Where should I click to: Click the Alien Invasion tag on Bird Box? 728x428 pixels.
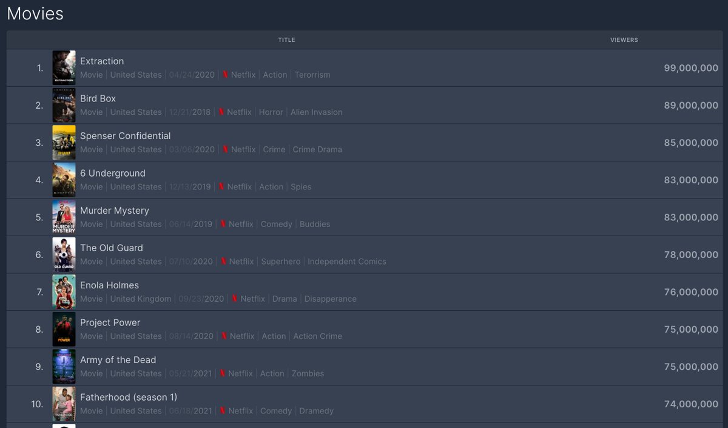pos(317,112)
